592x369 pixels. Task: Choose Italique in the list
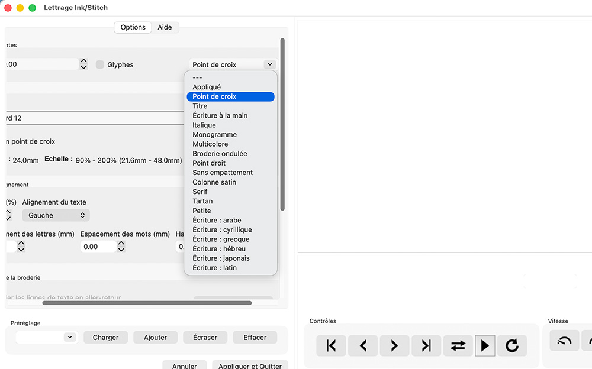(x=231, y=125)
